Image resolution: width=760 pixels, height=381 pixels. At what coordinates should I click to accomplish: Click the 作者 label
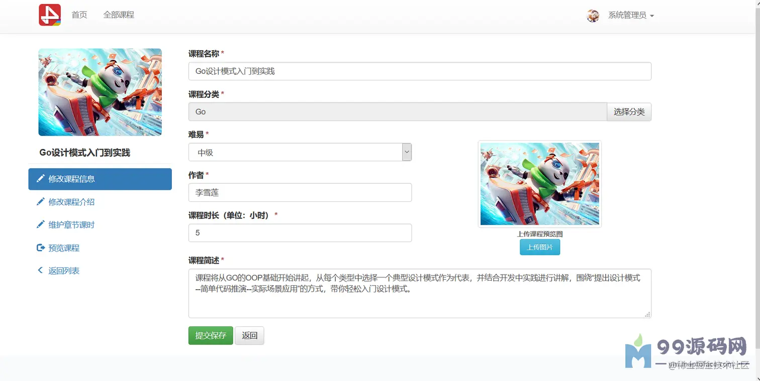(x=196, y=175)
